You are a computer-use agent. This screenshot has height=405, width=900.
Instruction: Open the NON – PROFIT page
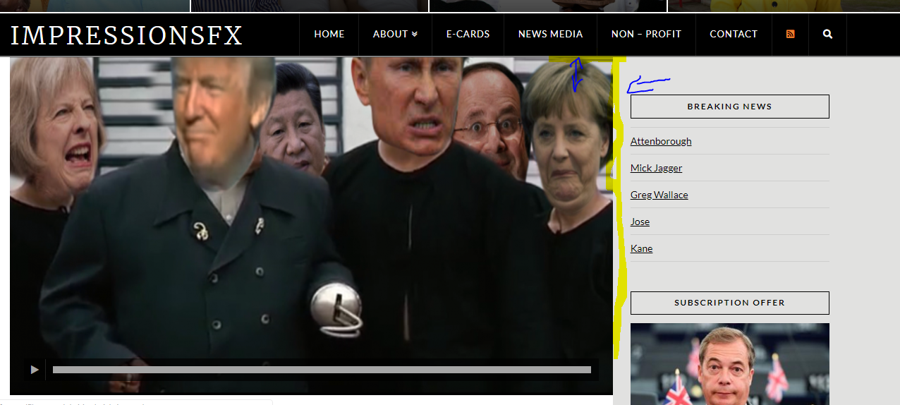tap(646, 34)
